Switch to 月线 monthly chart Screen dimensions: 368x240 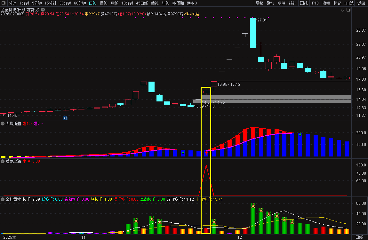[114, 3]
